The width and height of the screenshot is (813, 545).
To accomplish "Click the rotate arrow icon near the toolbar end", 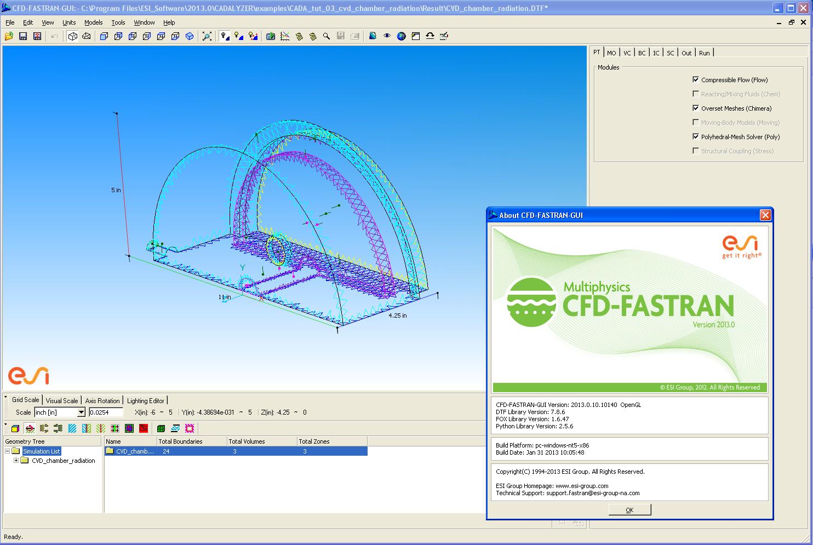I will coord(430,36).
